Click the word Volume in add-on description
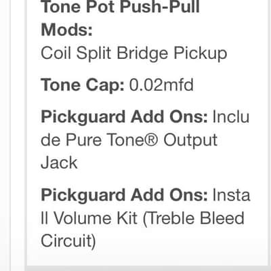 pyautogui.click(x=83, y=218)
